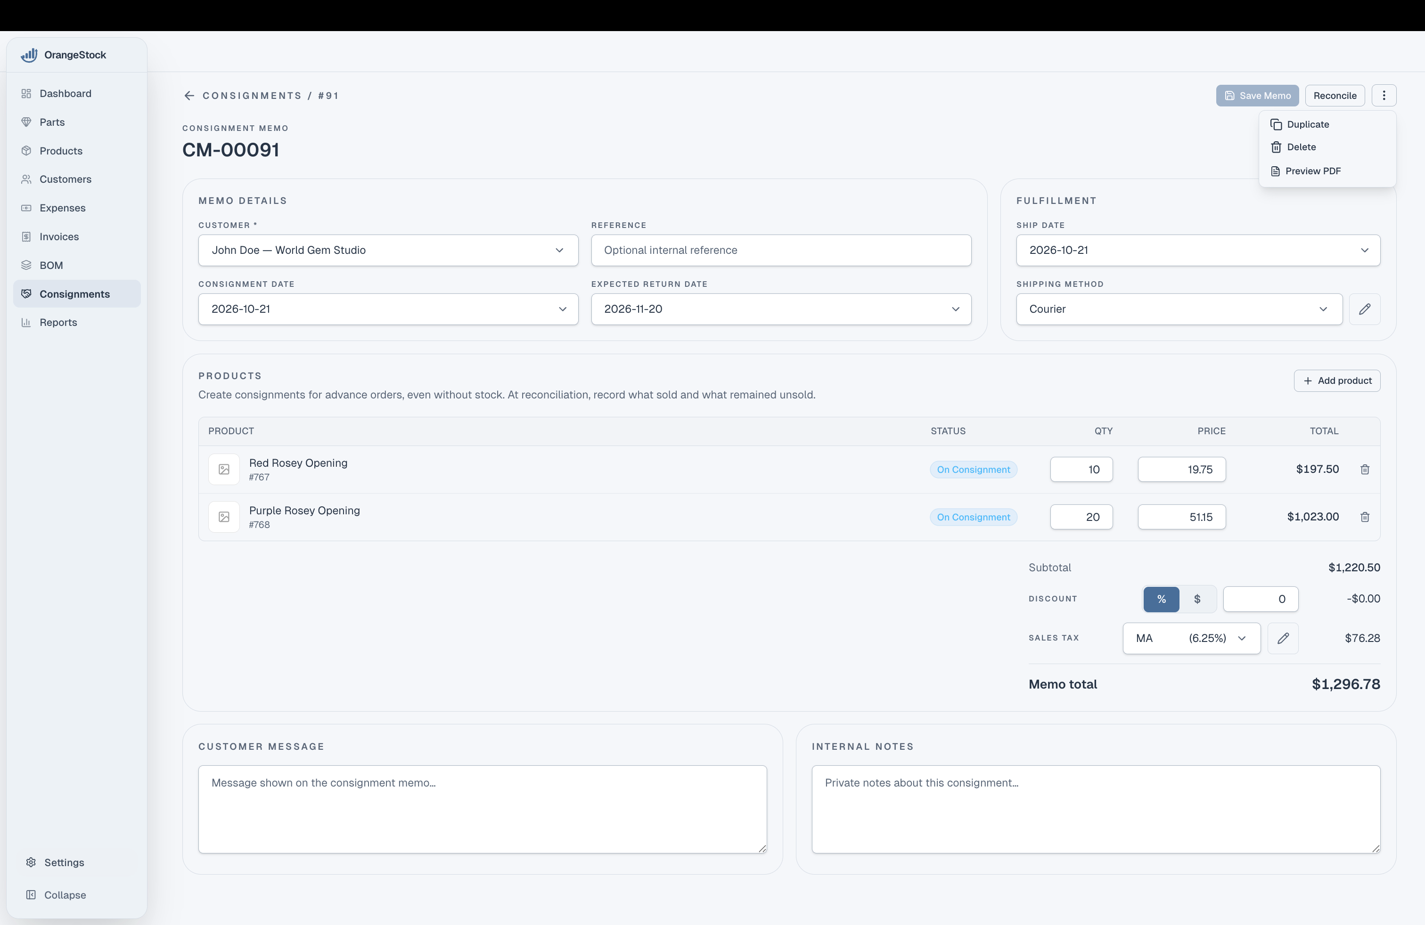This screenshot has height=925, width=1425.
Task: Click the CONSIGNMENTS breadcrumb link
Action: [x=252, y=96]
